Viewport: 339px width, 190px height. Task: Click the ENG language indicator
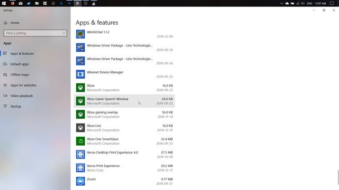[x=309, y=3]
